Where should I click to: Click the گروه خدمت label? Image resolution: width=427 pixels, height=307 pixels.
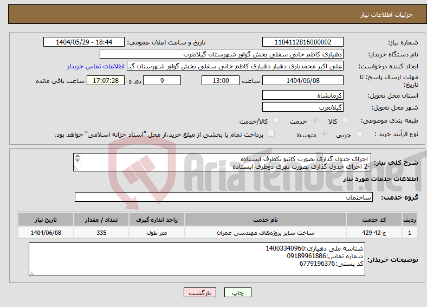pyautogui.click(x=399, y=197)
